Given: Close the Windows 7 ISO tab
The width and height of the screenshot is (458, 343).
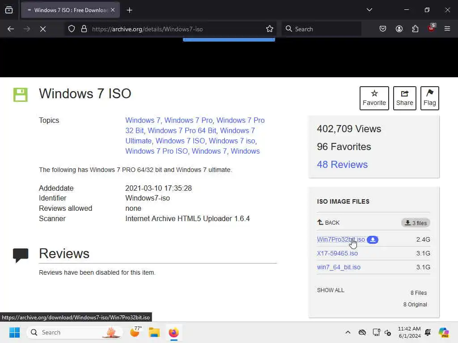Looking at the screenshot, I should point(113,10).
